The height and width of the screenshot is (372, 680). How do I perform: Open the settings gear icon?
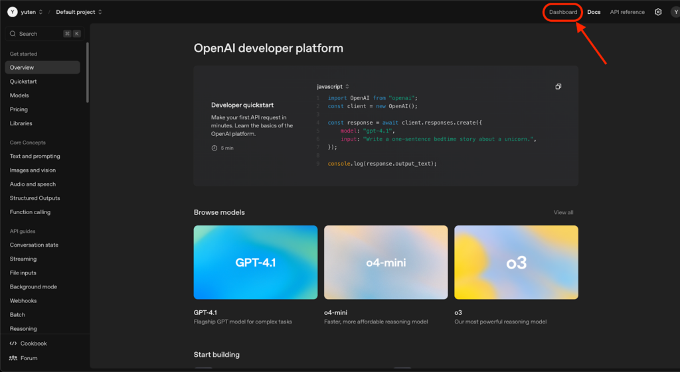click(x=658, y=12)
